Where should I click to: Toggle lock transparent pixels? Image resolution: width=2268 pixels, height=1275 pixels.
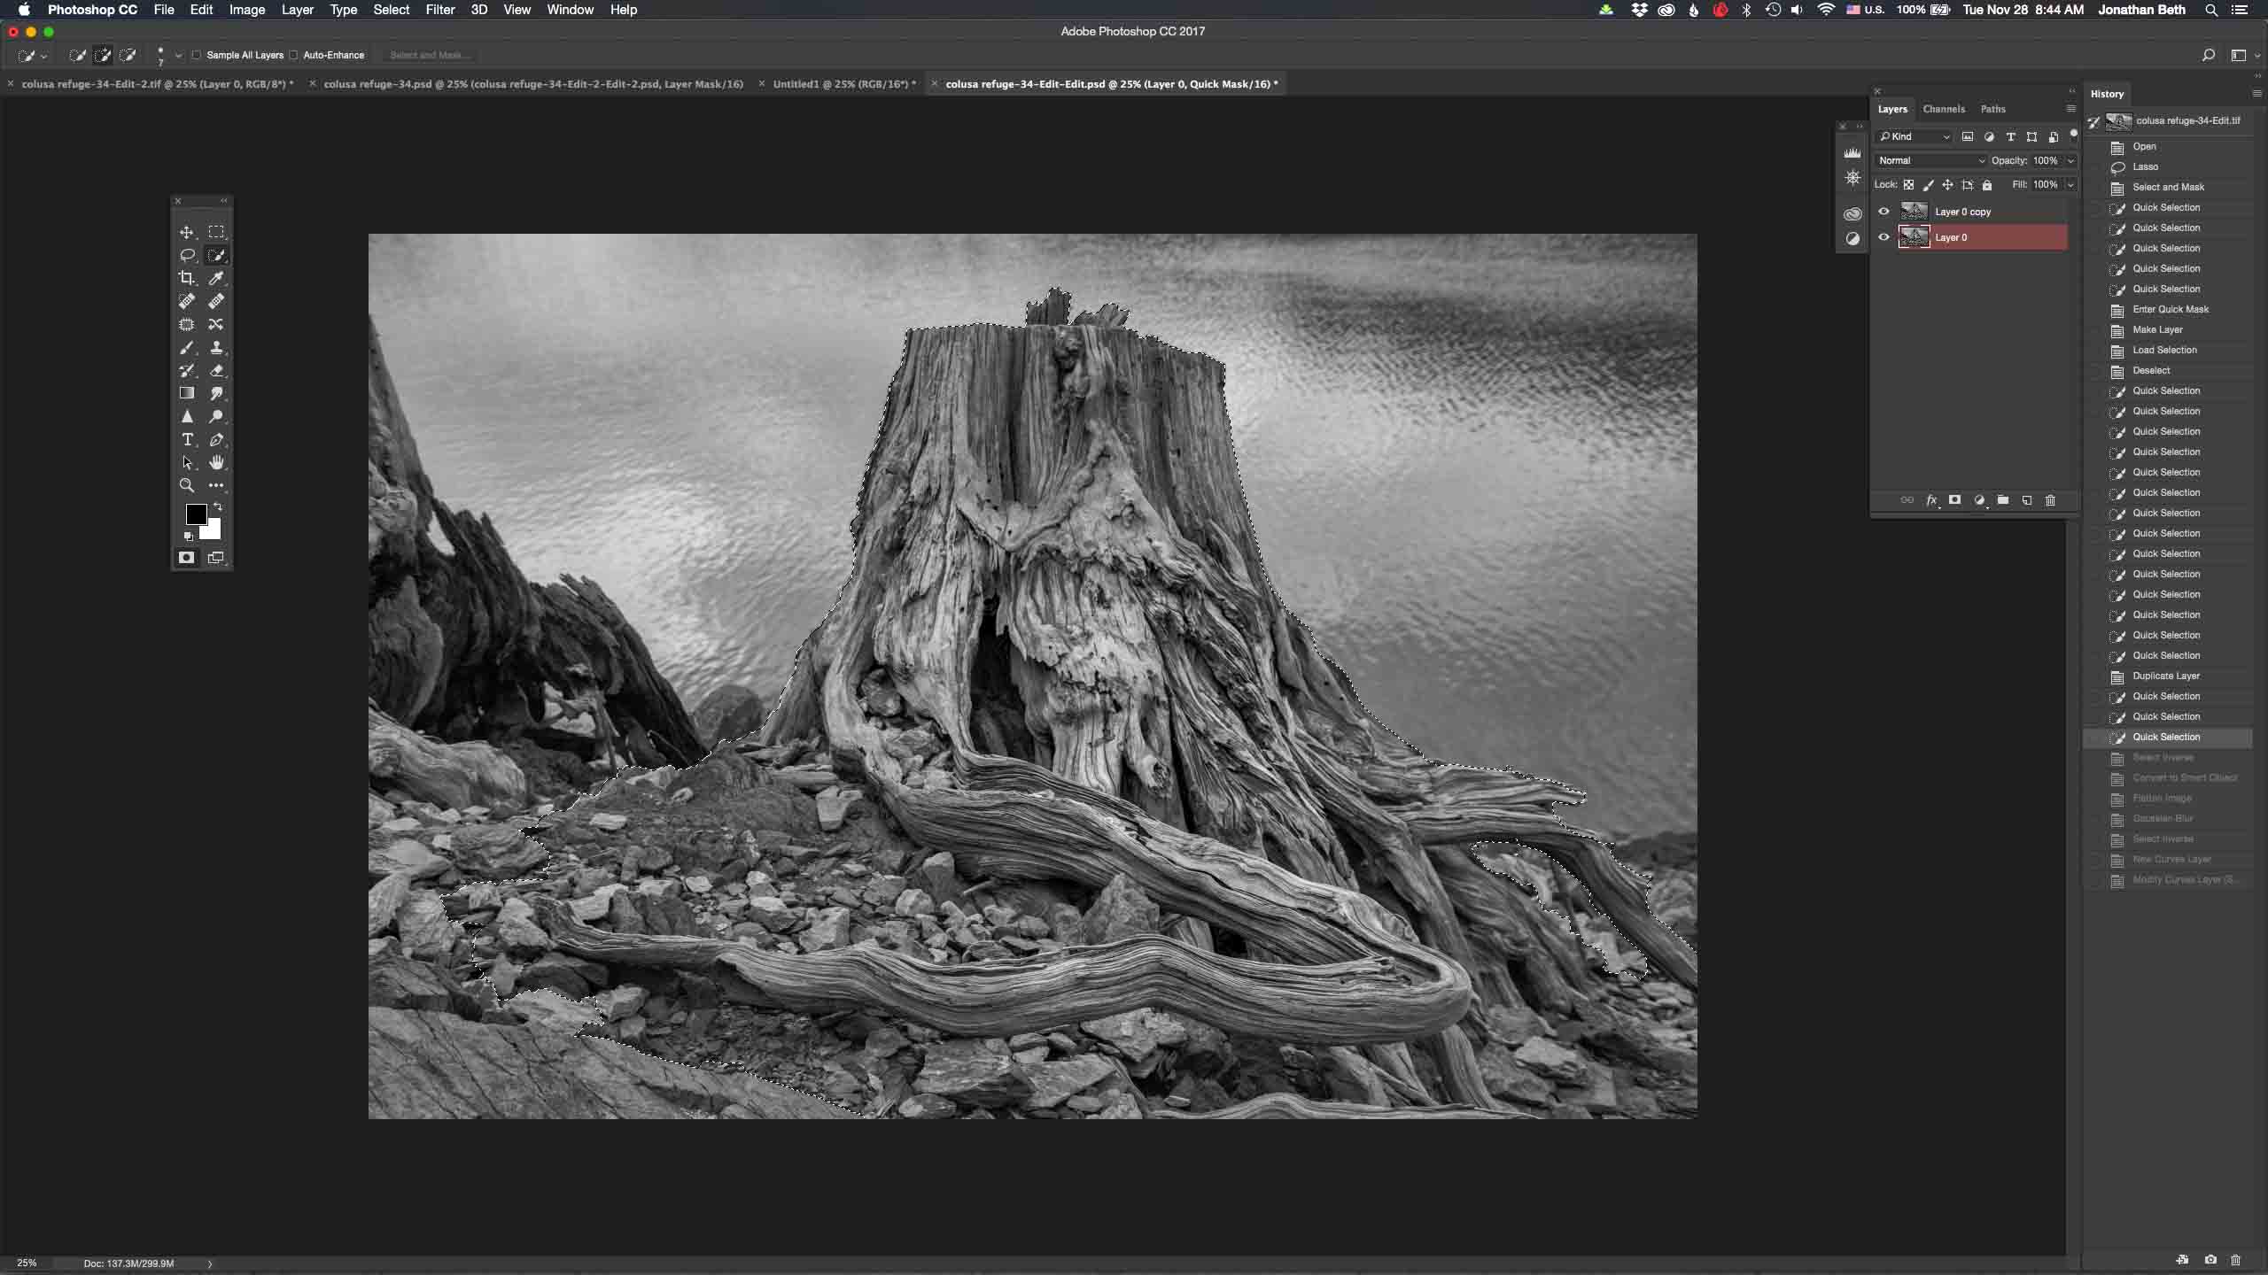(x=1908, y=185)
